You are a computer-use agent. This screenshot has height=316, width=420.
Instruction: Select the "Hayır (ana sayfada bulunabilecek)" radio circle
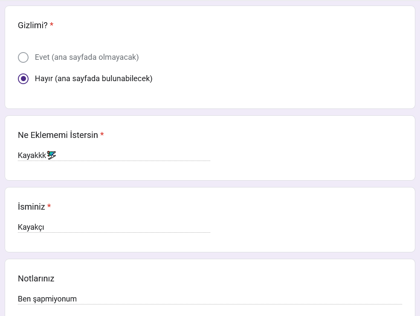click(23, 79)
